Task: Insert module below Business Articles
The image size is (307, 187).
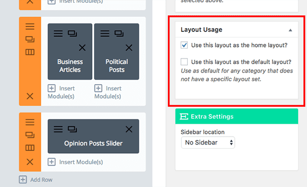Action: point(61,92)
